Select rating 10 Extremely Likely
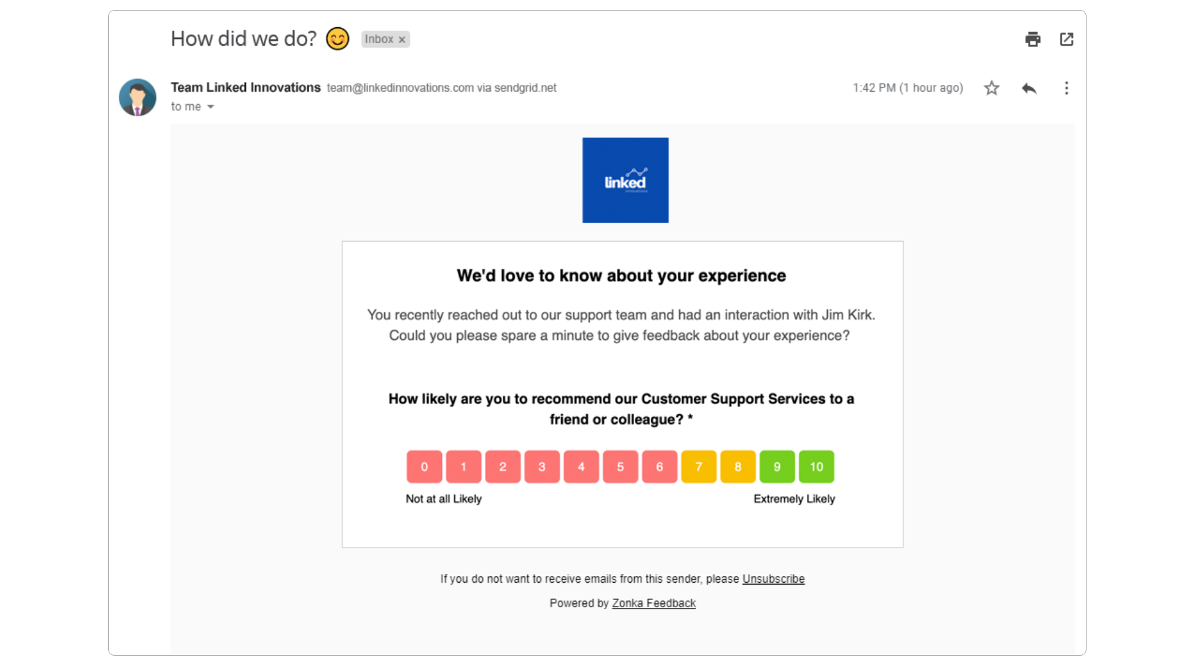Screen dimensions: 1194x667 point(816,466)
